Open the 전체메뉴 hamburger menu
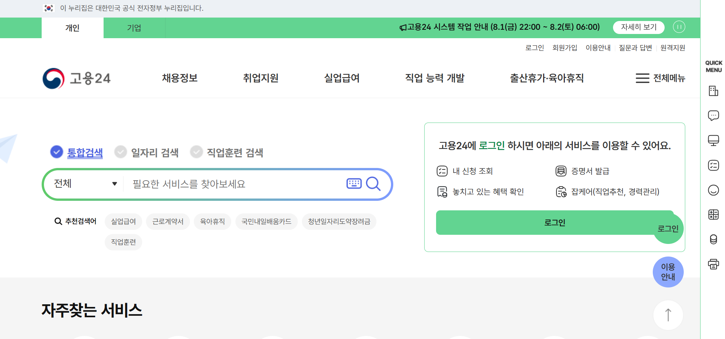The image size is (725, 339). (660, 78)
